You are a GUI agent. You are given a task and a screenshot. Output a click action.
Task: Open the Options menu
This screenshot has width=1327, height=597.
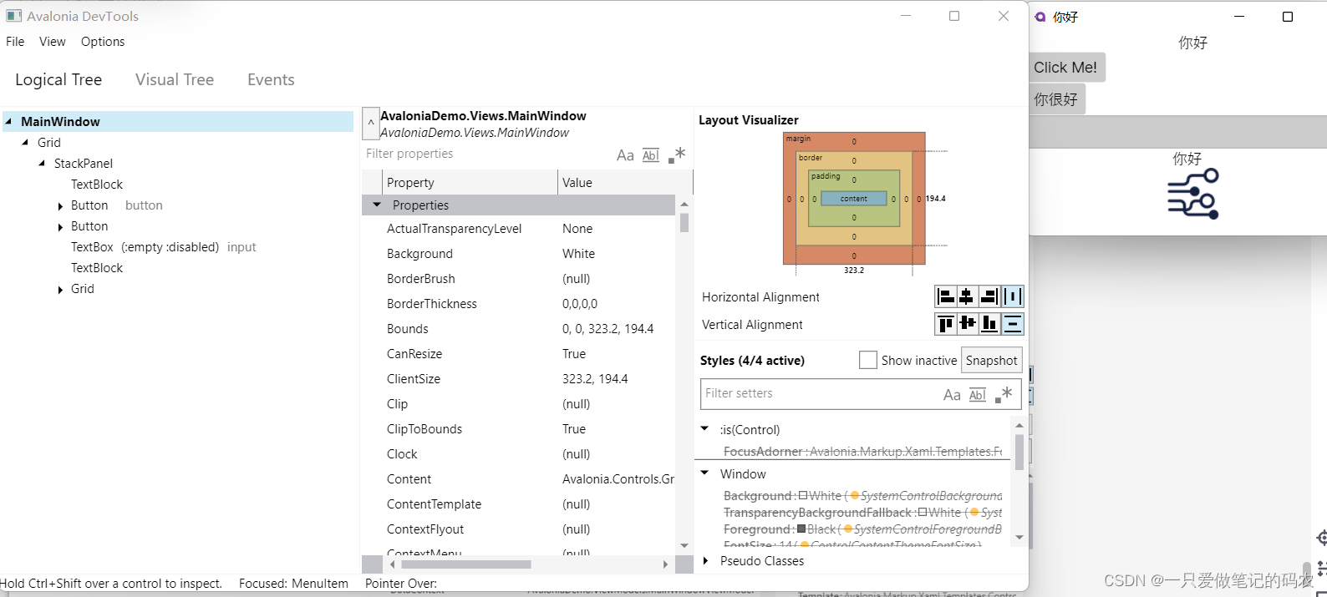click(x=103, y=42)
